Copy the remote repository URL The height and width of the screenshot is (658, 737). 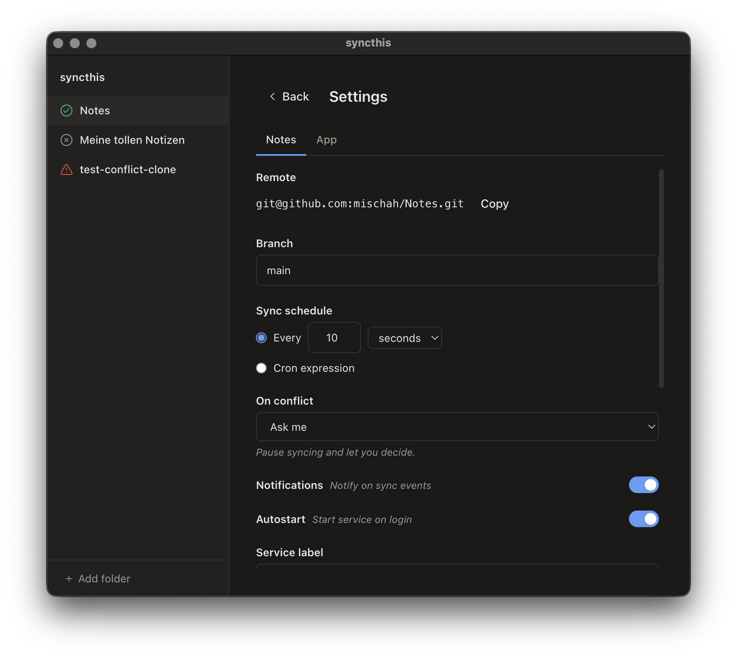[x=494, y=204]
